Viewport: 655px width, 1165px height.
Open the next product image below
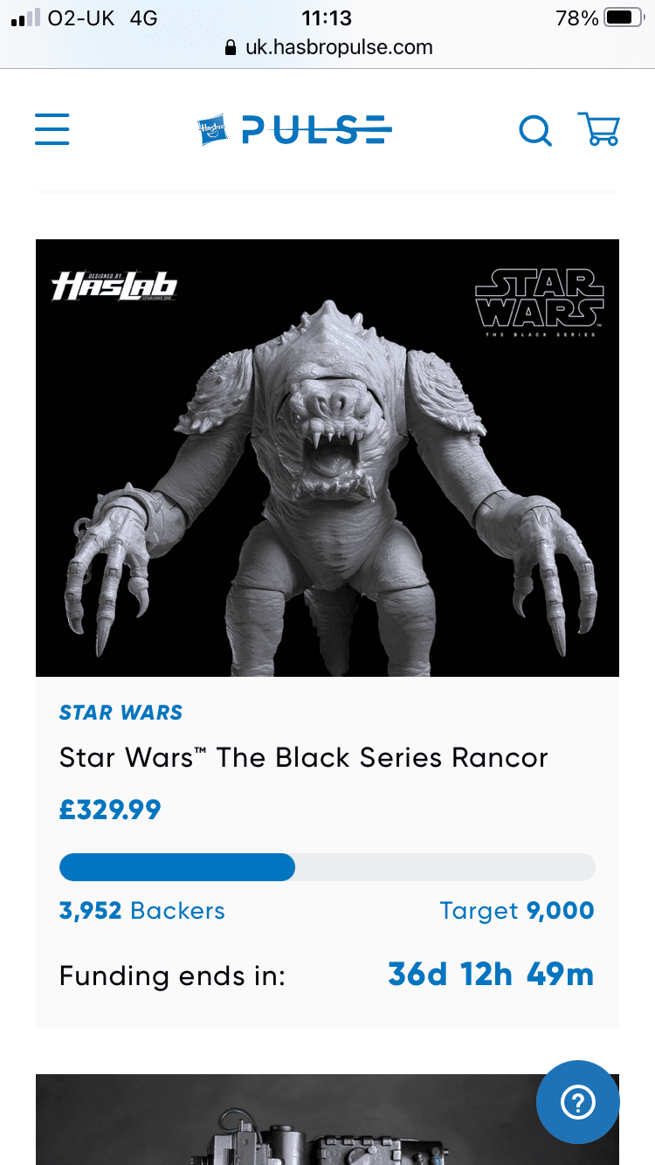[327, 1120]
